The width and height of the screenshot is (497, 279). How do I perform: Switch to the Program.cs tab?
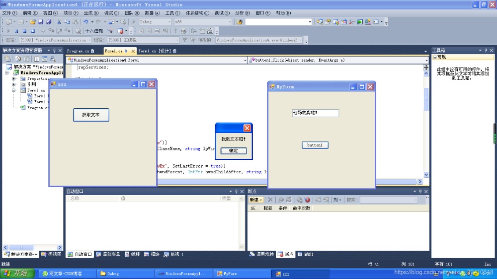78,51
